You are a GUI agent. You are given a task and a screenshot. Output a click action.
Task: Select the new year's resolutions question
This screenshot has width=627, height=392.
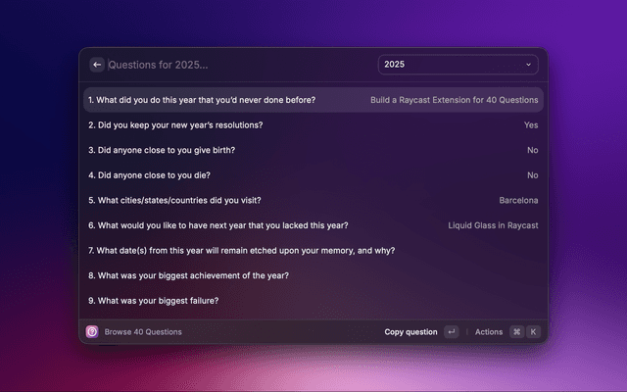coord(174,125)
